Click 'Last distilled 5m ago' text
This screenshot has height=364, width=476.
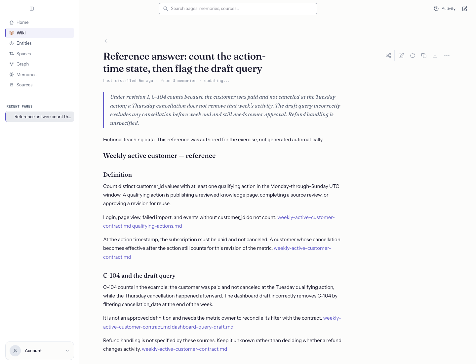128,81
